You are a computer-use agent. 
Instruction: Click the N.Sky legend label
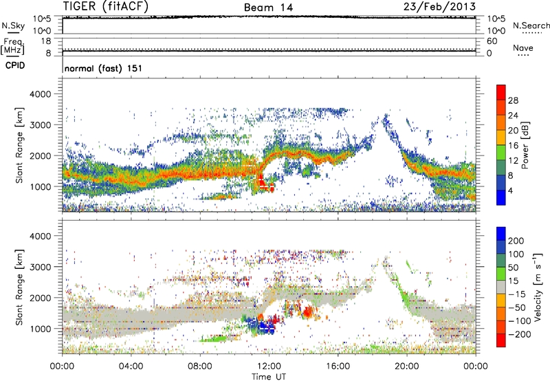click(x=13, y=25)
